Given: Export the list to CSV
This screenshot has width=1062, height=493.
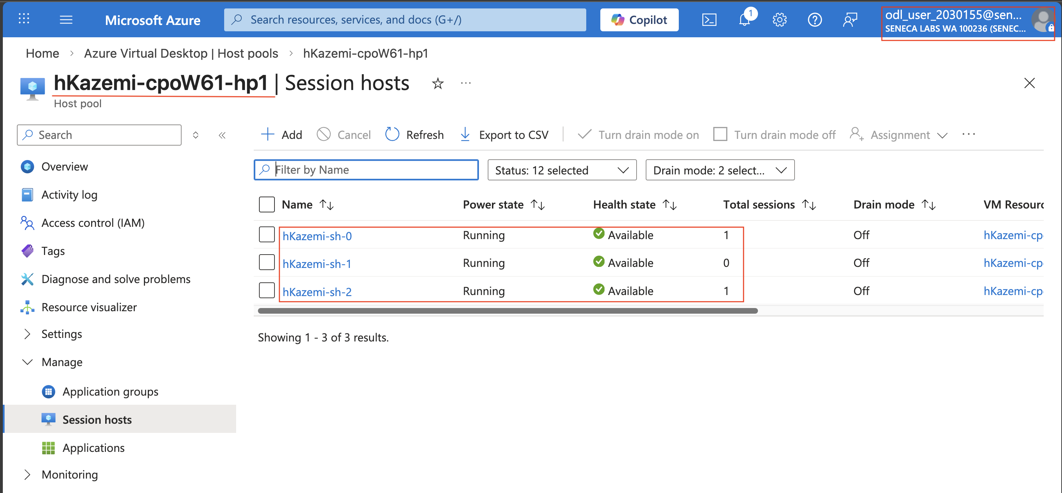Looking at the screenshot, I should pyautogui.click(x=504, y=135).
